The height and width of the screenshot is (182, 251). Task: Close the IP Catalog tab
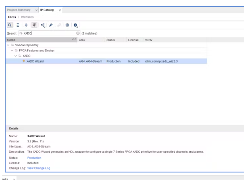60,10
